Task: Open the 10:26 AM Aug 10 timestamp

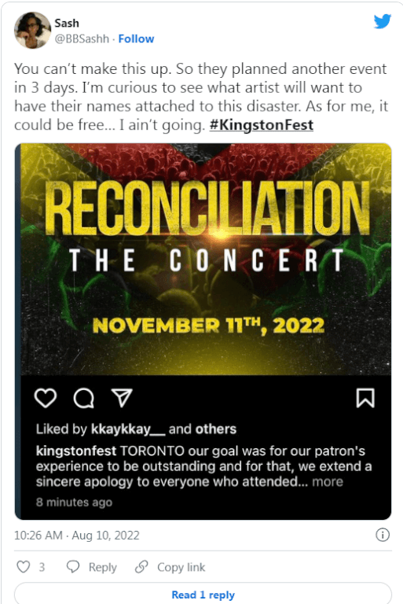Action: click(x=77, y=536)
